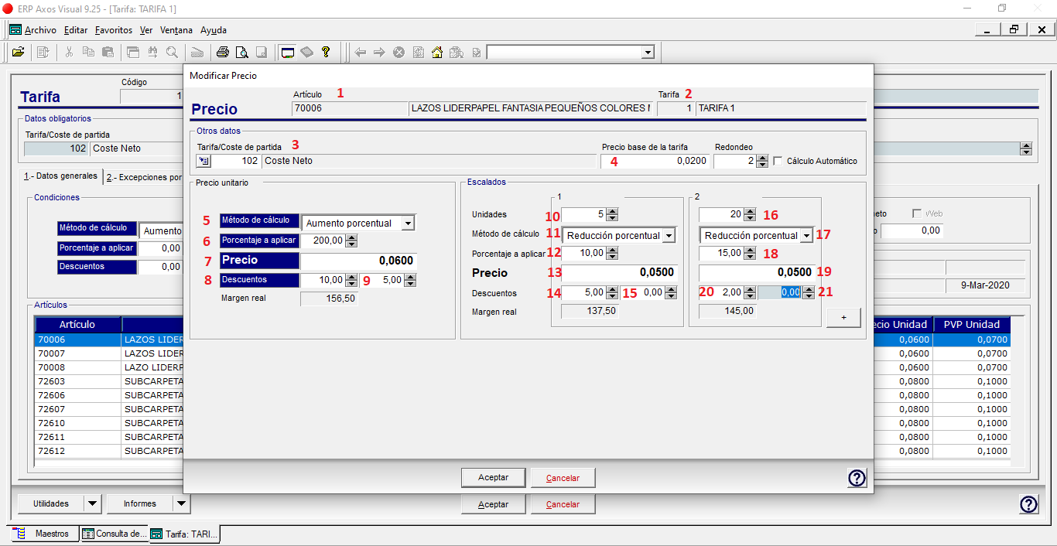This screenshot has width=1057, height=546.
Task: Open print preview from toolbar icon
Action: 242,53
